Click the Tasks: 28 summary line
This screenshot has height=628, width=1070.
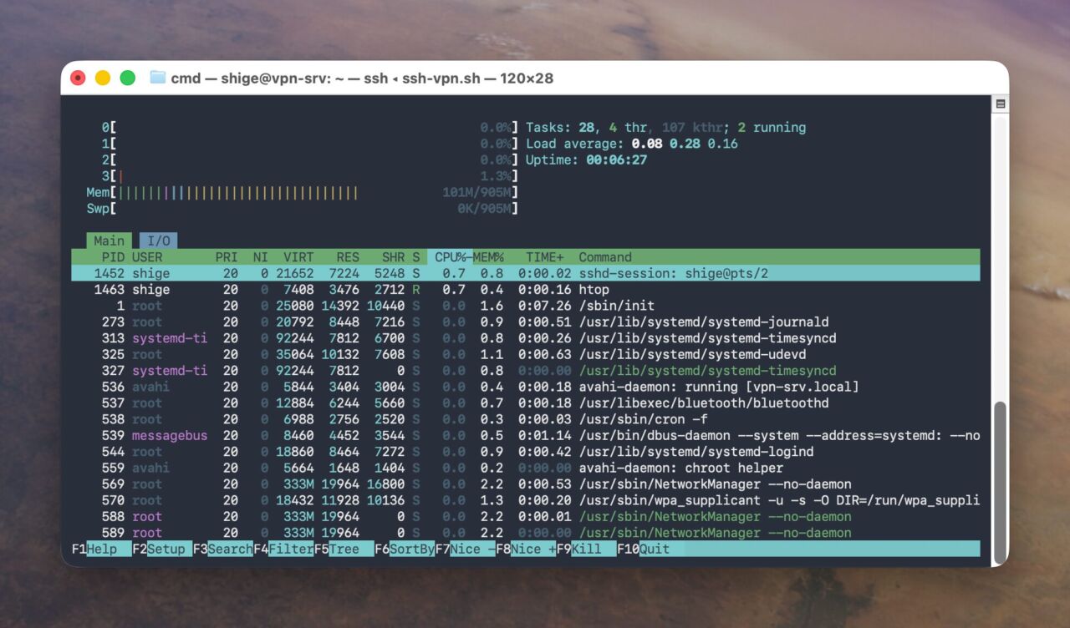click(x=665, y=128)
